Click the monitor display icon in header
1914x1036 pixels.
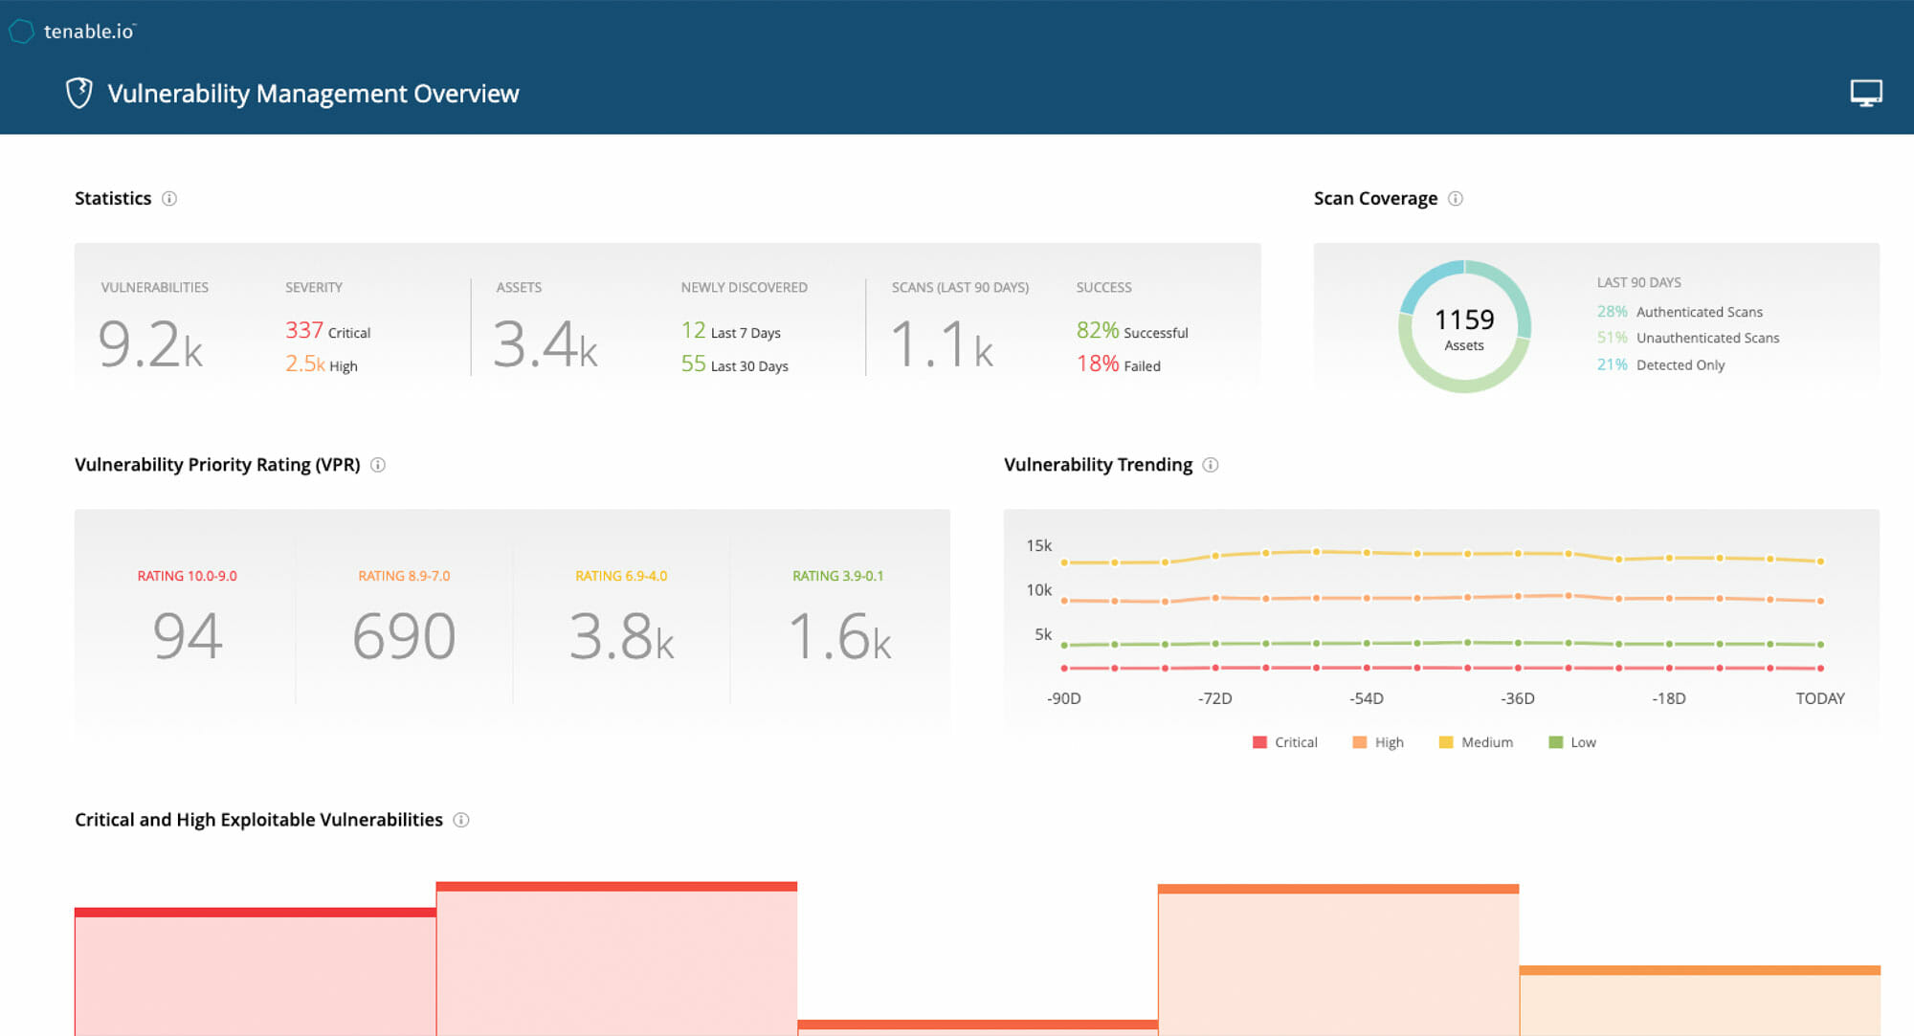1865,93
